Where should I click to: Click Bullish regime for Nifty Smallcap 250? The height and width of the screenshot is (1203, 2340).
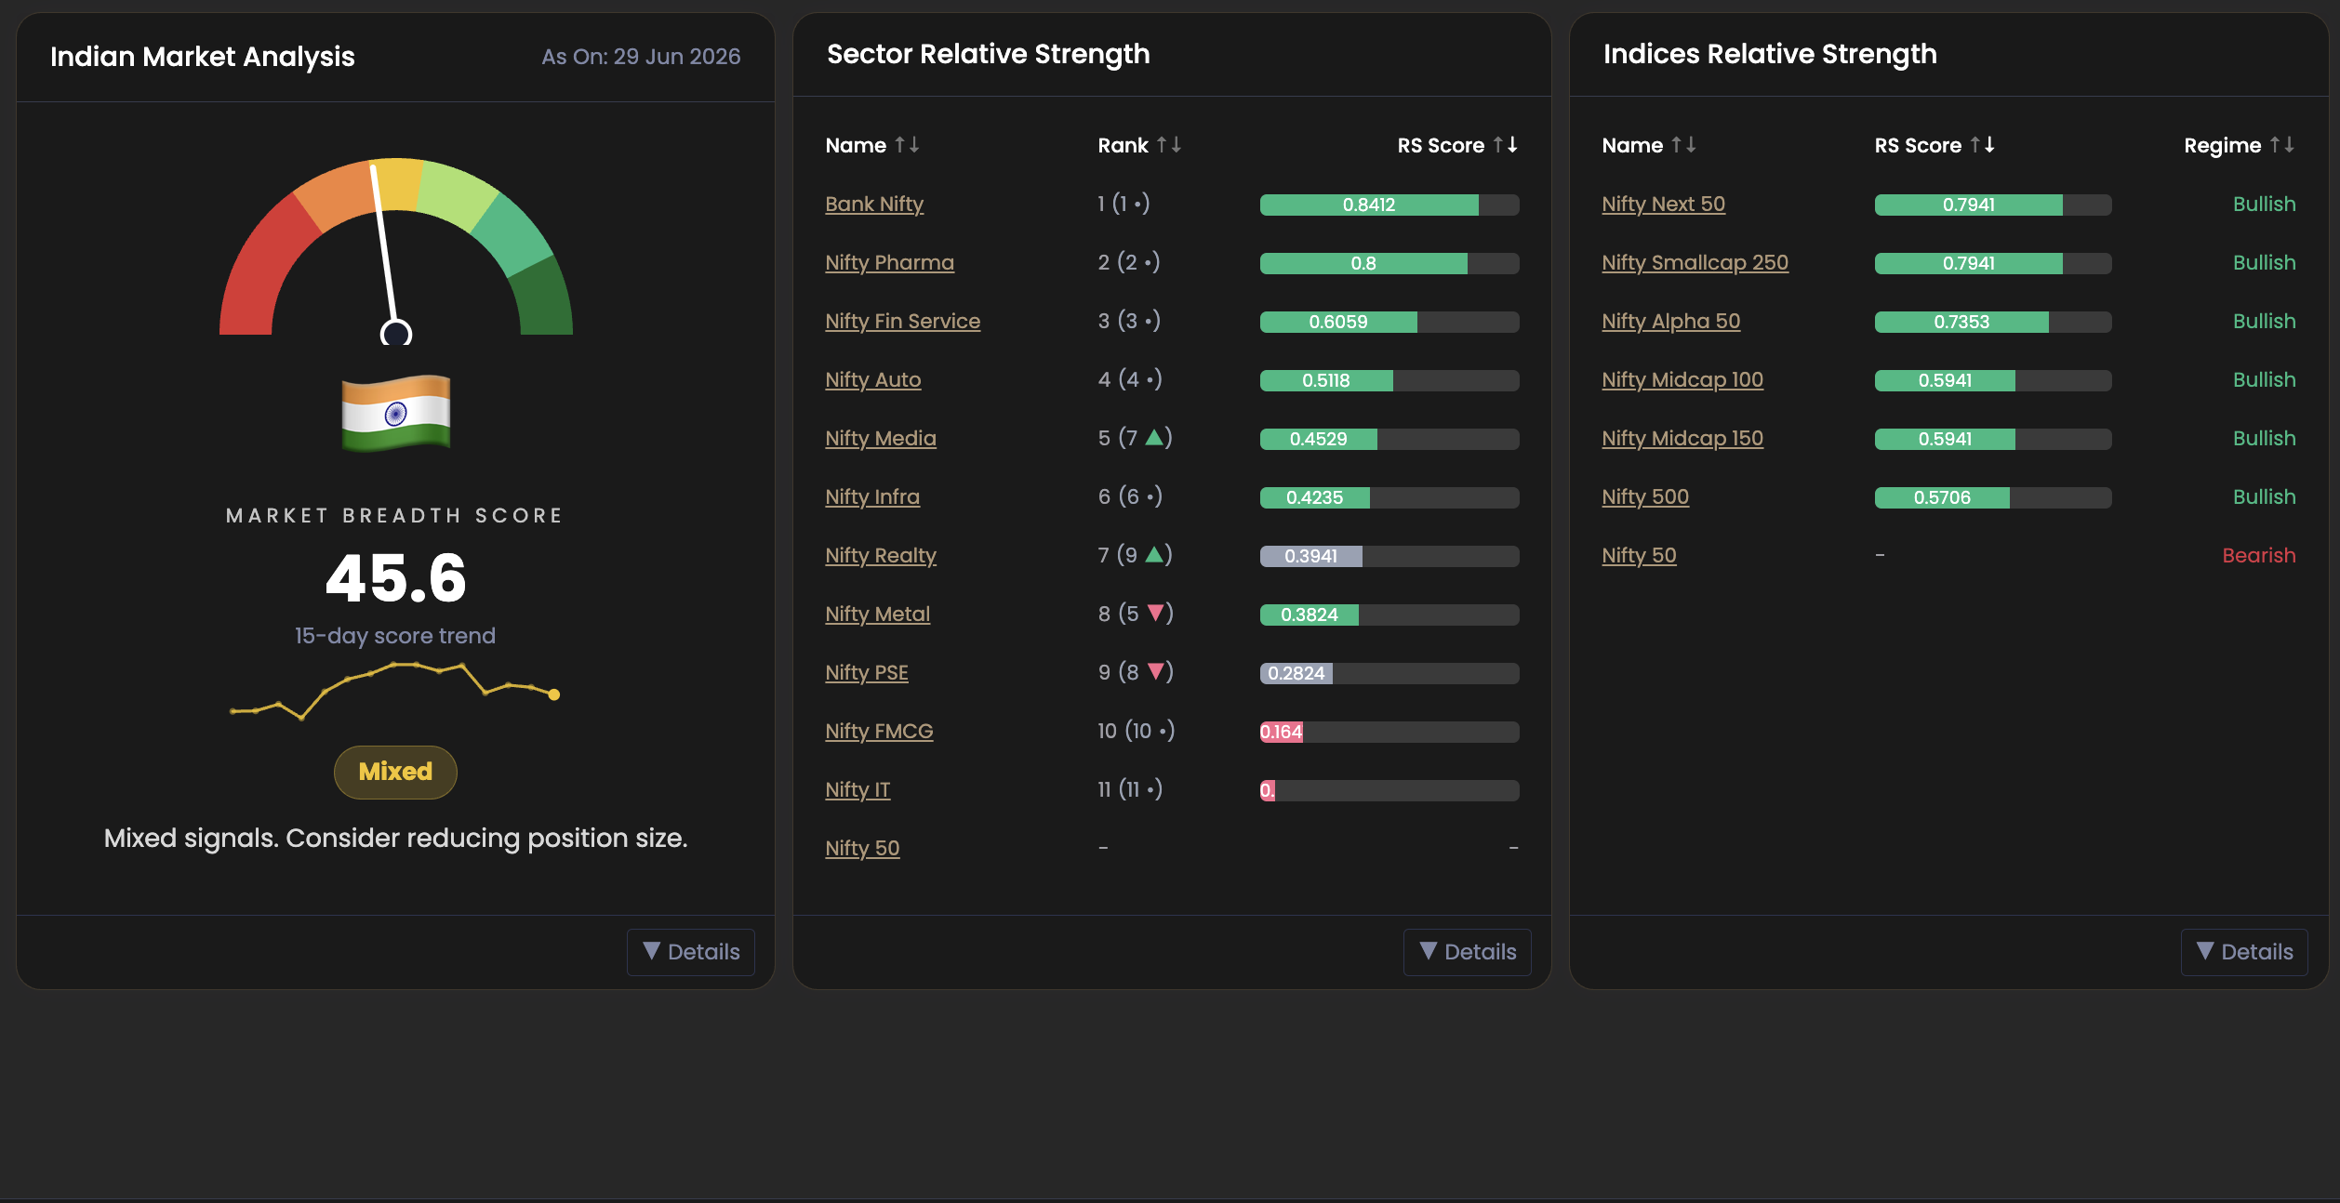(x=2264, y=262)
